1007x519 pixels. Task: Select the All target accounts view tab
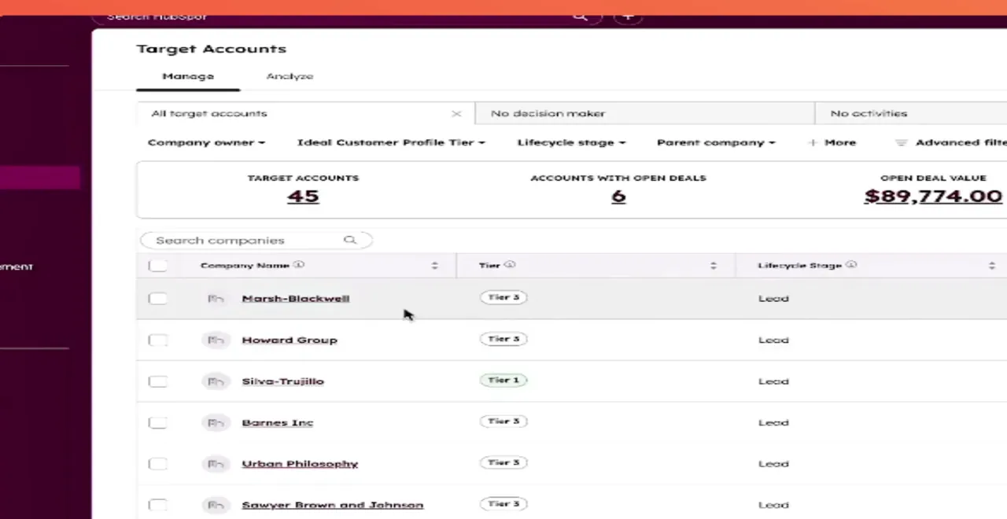click(x=305, y=114)
